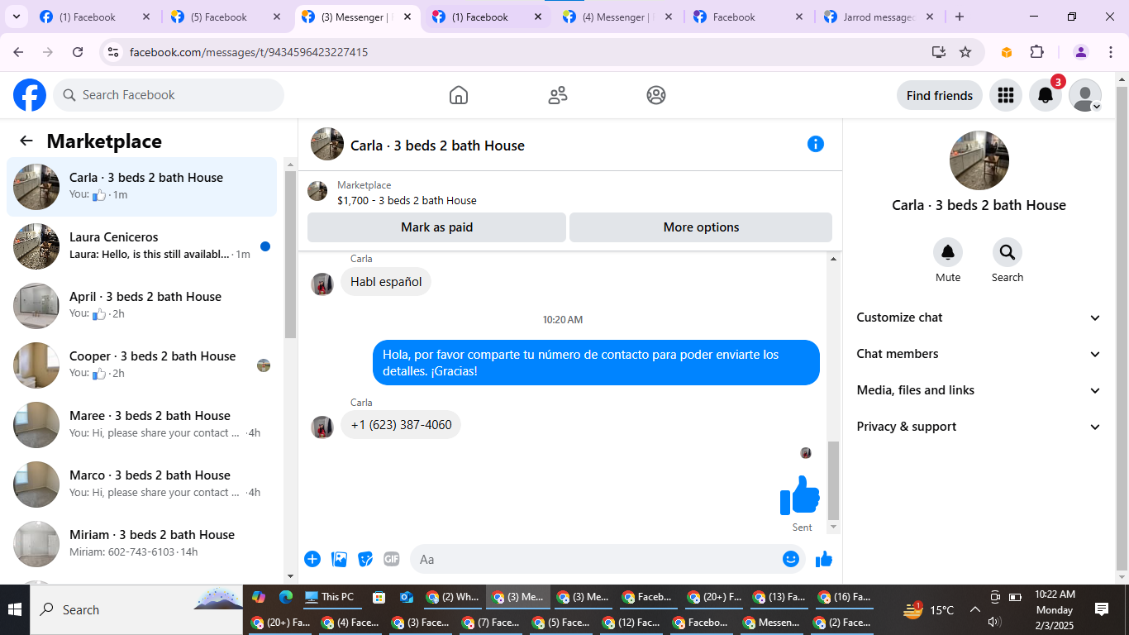Image resolution: width=1129 pixels, height=635 pixels.
Task: Open the Windows Start menu
Action: click(15, 610)
